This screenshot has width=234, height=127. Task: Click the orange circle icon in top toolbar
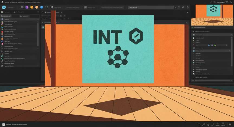click(x=37, y=7)
